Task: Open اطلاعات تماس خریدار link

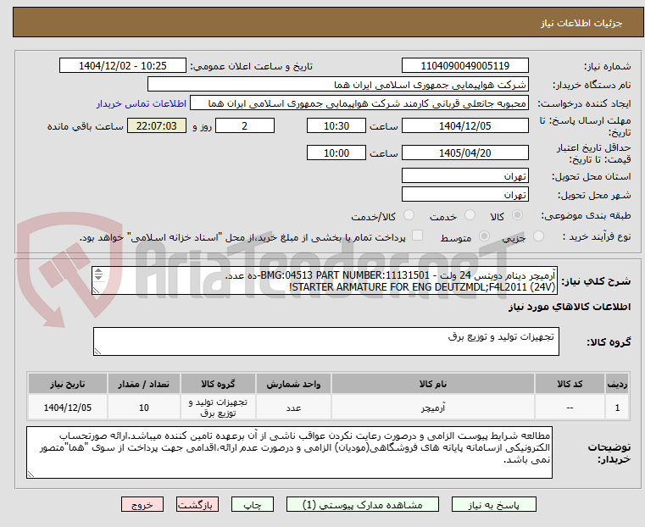Action: pyautogui.click(x=142, y=103)
